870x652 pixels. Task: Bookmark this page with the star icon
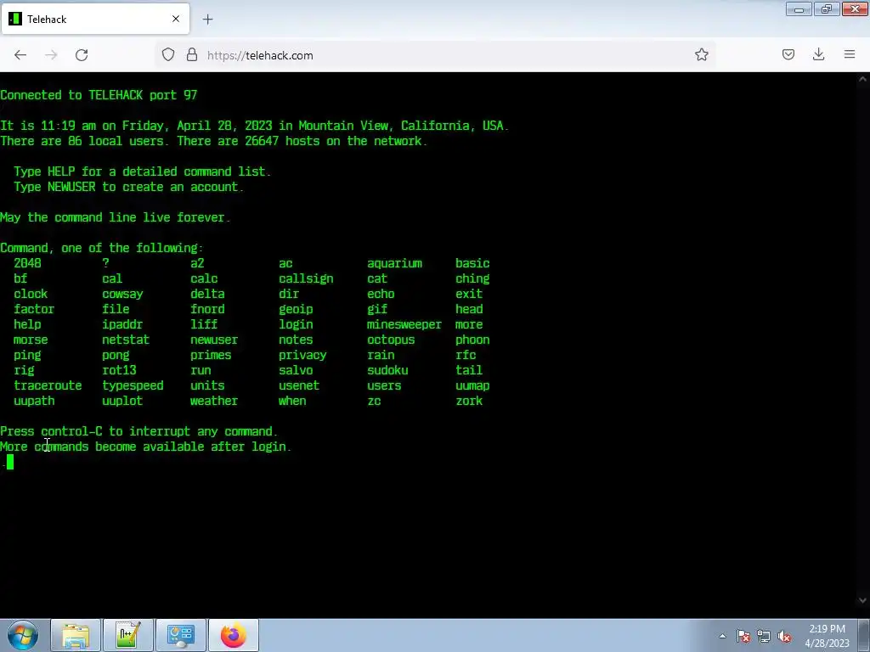coord(701,54)
